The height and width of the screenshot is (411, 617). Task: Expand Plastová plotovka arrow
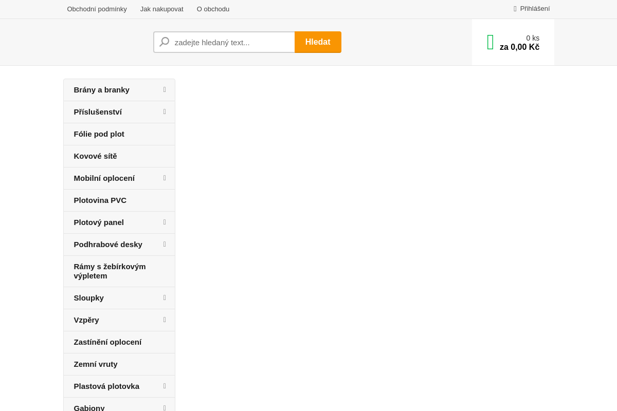(165, 386)
